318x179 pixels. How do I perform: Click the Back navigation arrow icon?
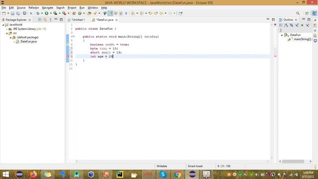point(161,13)
